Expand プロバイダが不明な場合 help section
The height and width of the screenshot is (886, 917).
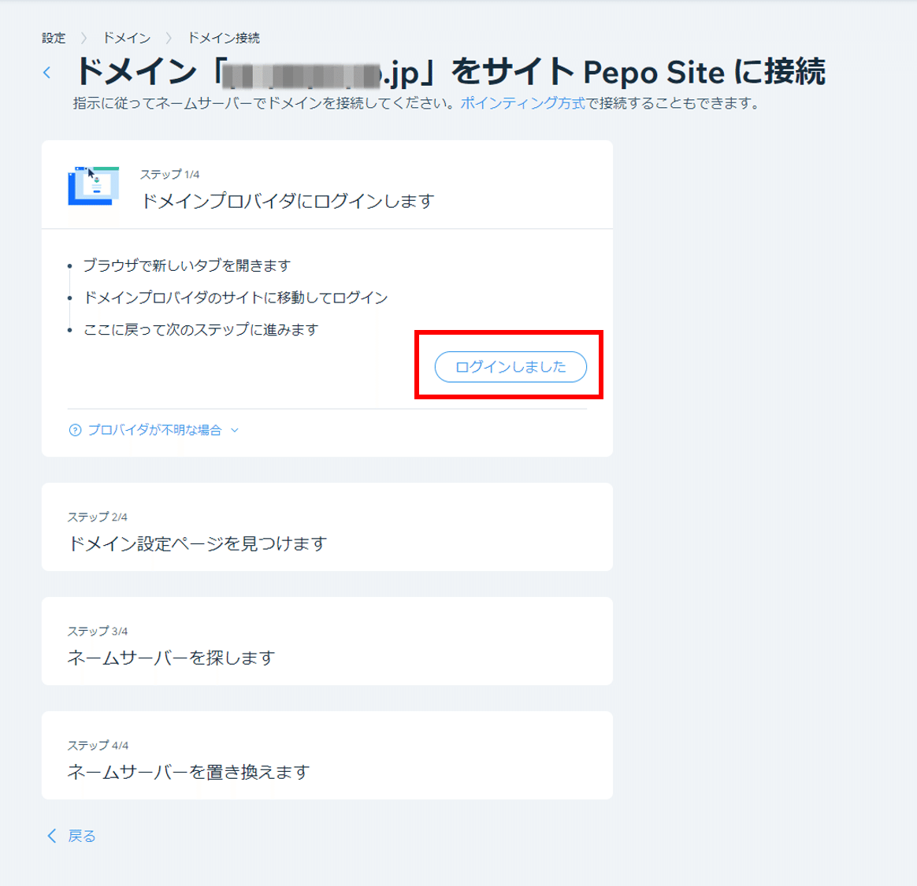click(154, 430)
